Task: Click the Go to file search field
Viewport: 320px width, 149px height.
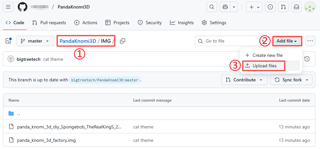Action: pos(229,41)
